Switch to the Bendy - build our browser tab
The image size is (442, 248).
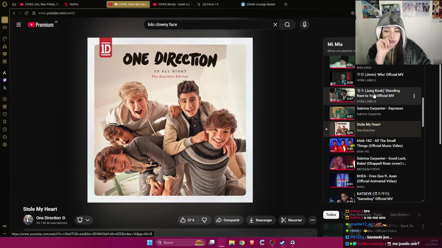[x=172, y=4]
